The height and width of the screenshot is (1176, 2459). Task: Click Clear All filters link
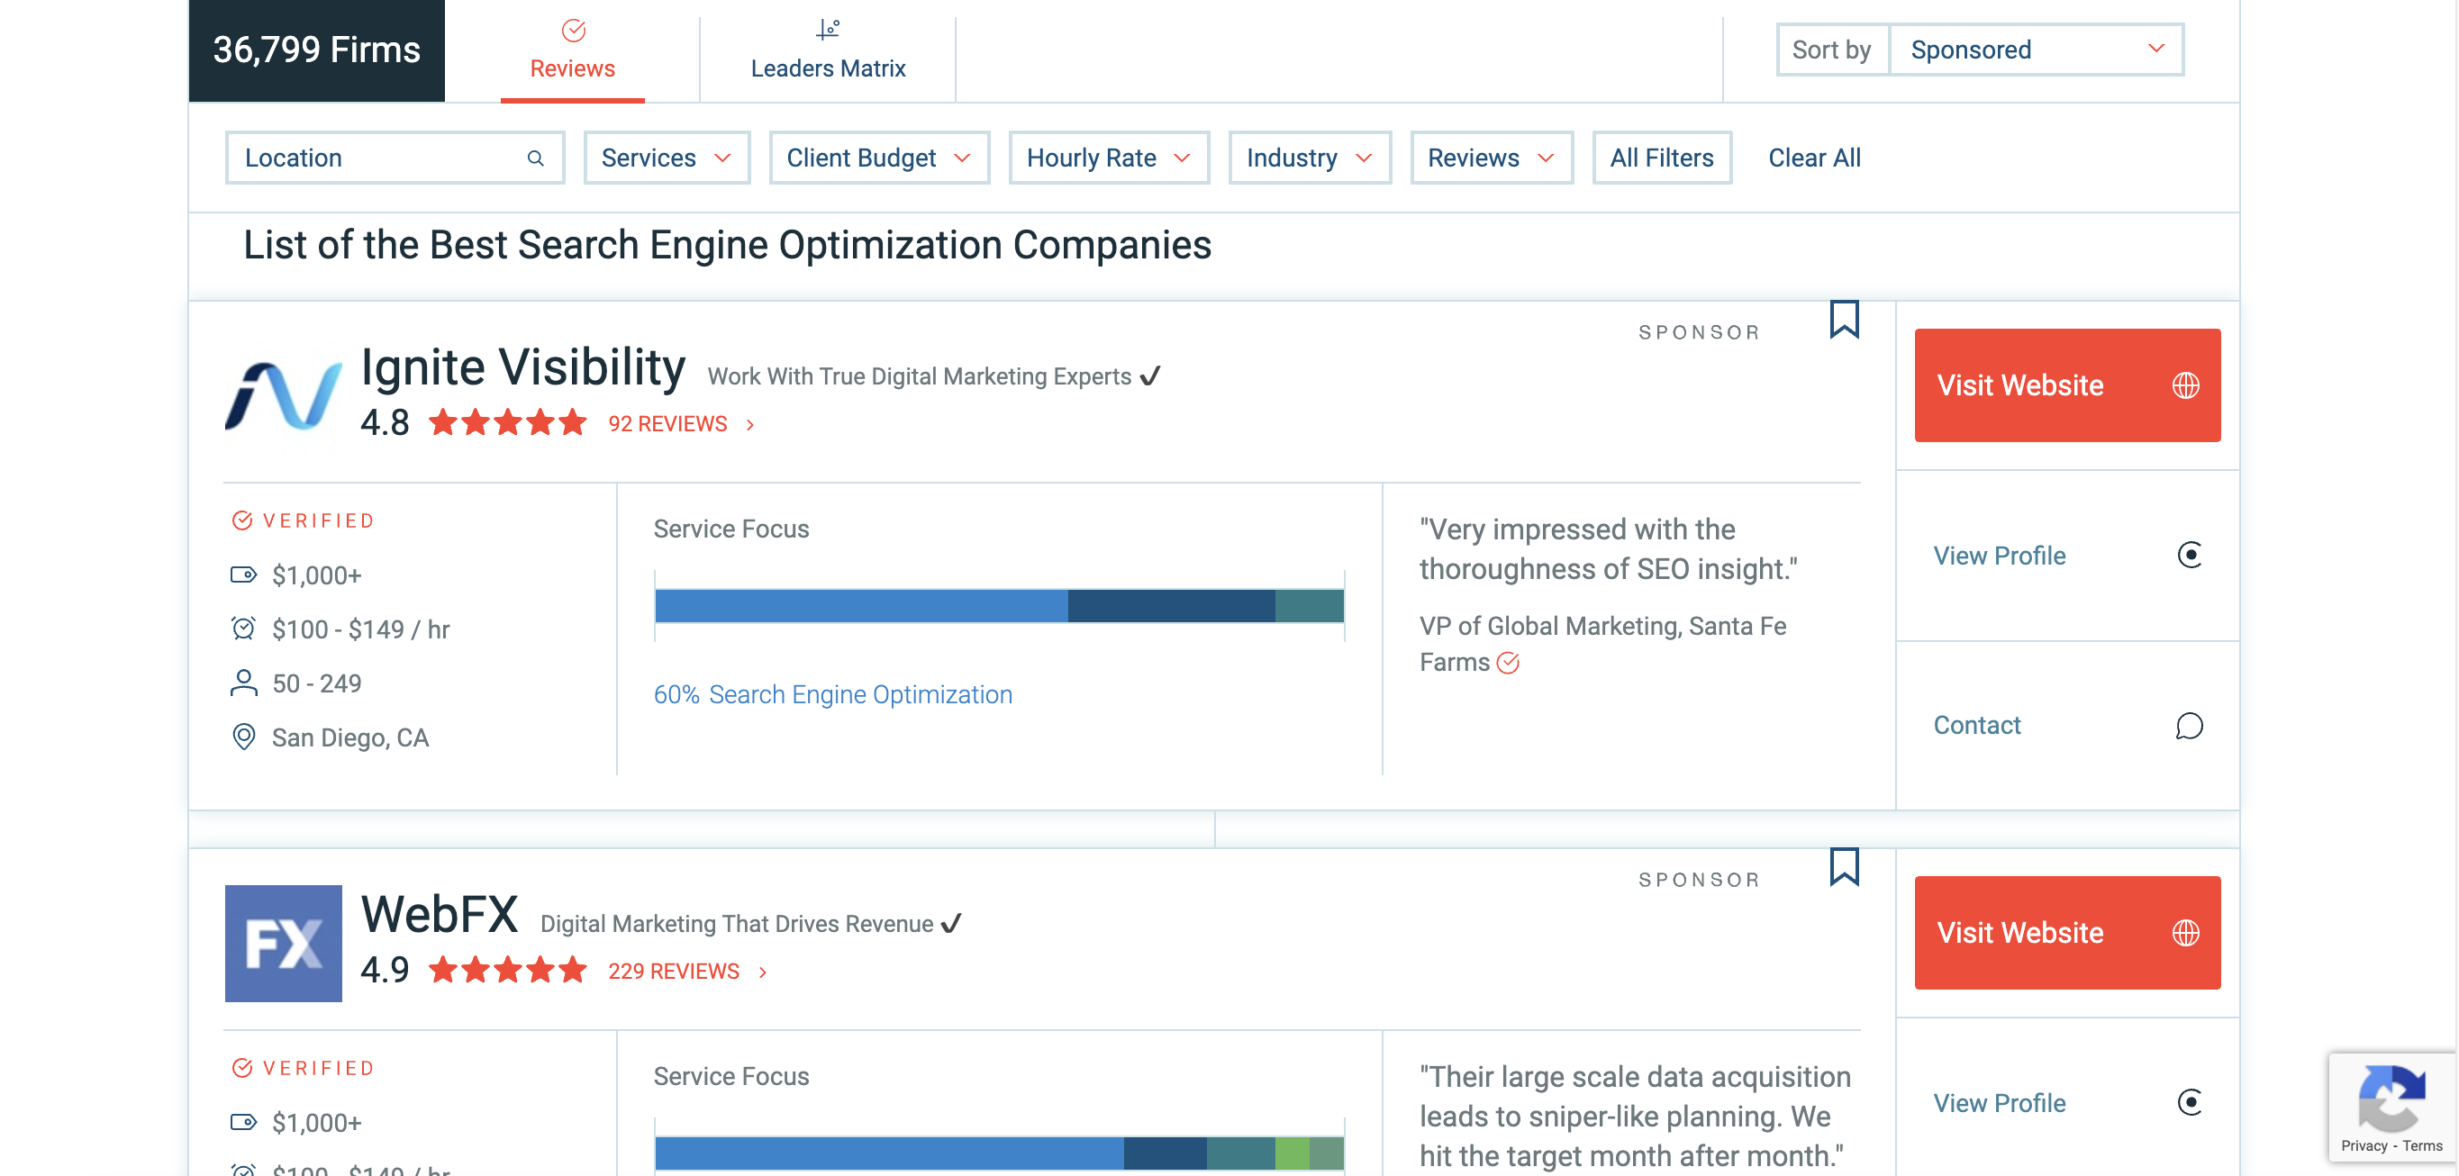point(1814,158)
